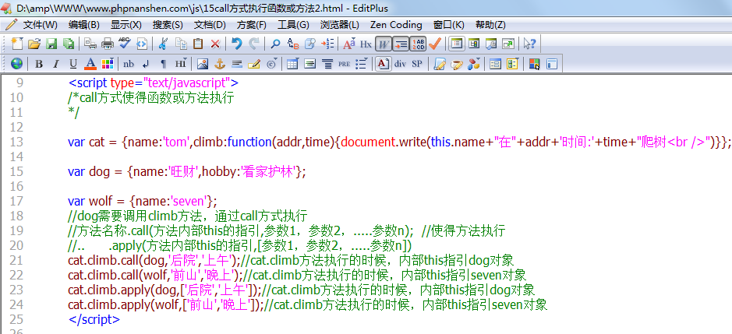The height and width of the screenshot is (334, 732).
Task: Insert paragraph tag pilcrow
Action: (164, 64)
